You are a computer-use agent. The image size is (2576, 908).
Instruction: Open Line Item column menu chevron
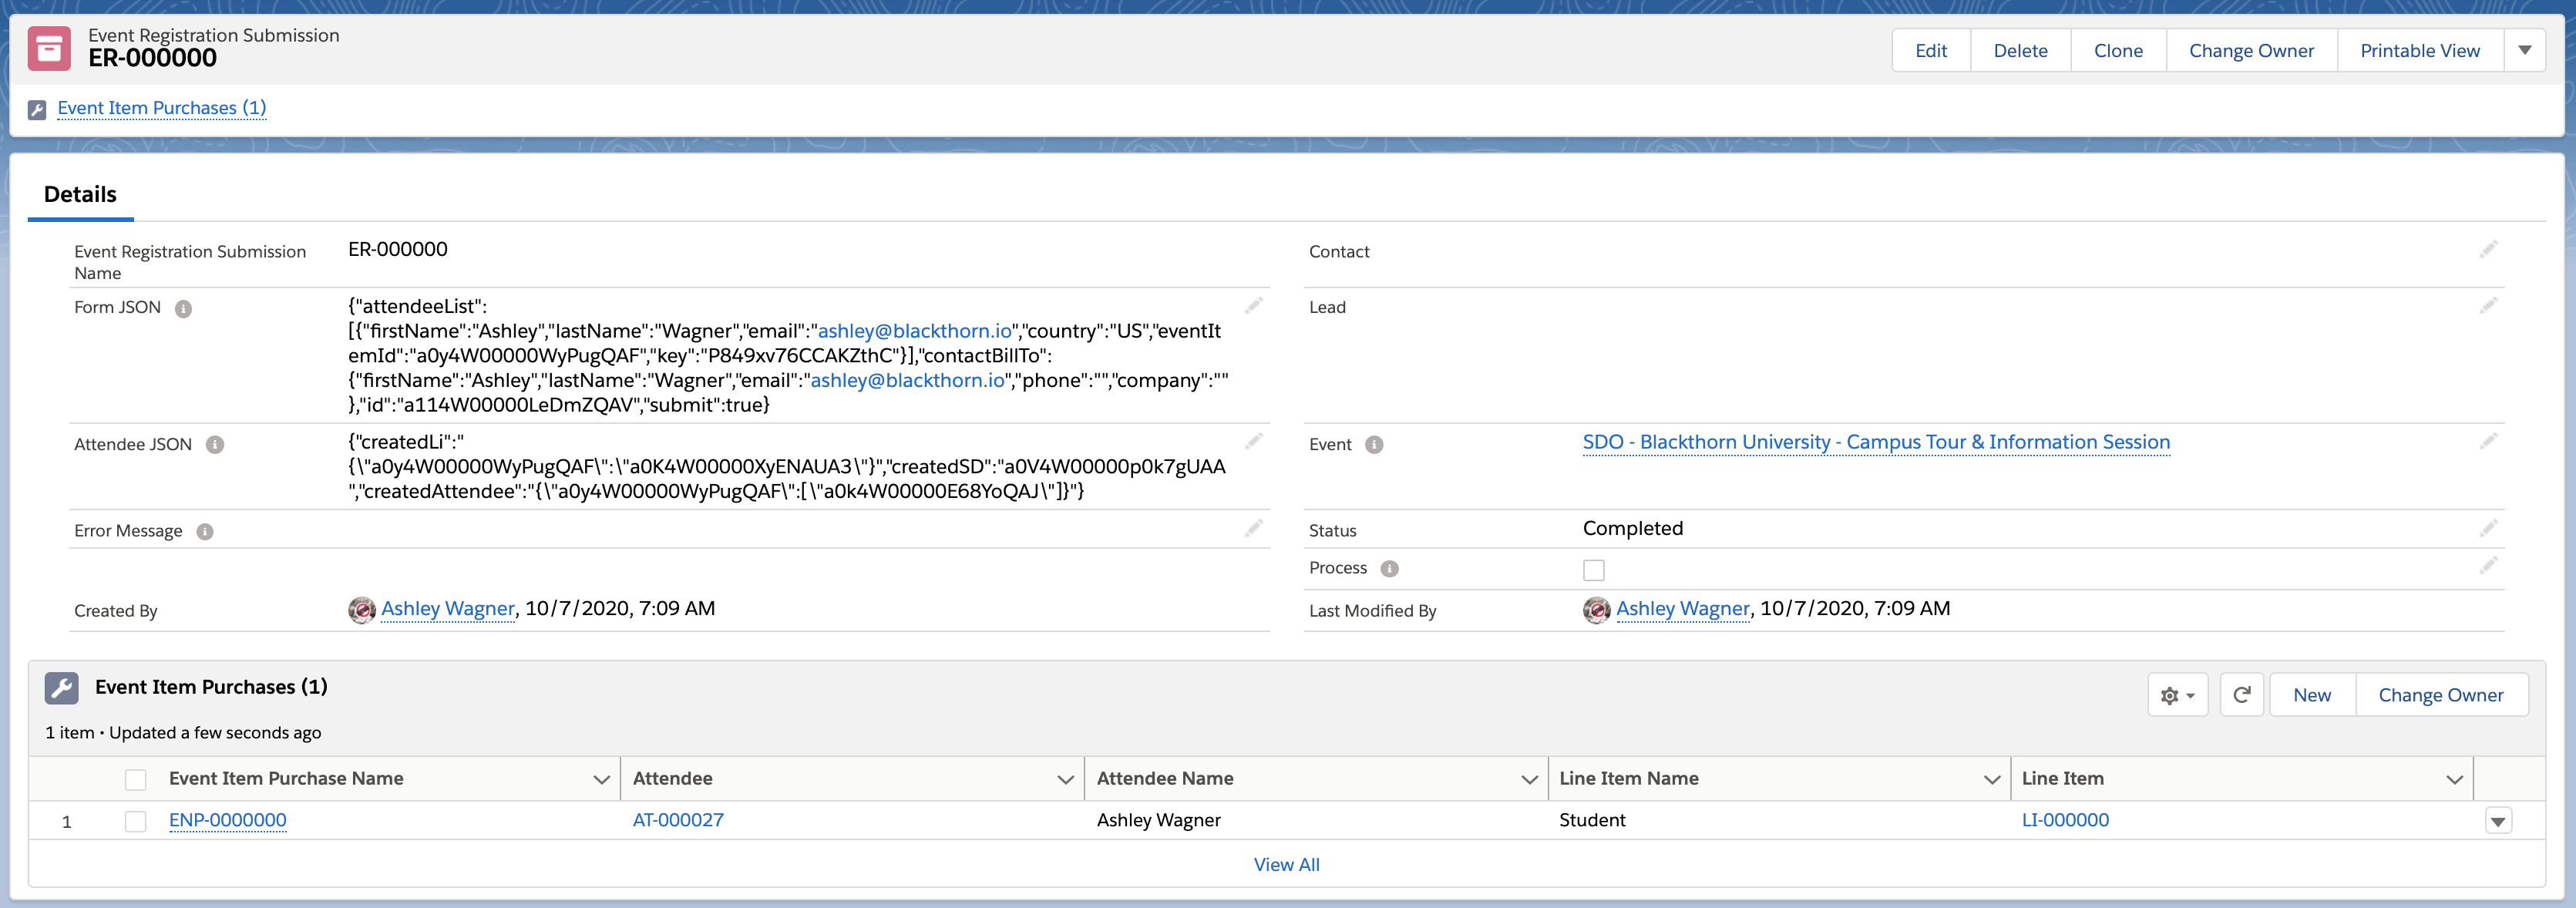[x=2454, y=780]
